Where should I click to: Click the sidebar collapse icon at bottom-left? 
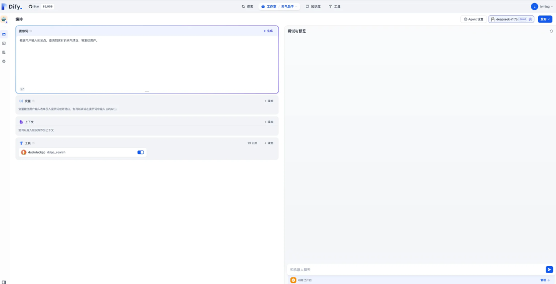pos(4,282)
